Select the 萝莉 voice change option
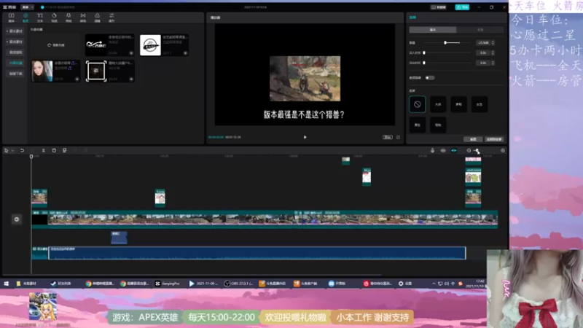The height and width of the screenshot is (328, 583). pos(458,104)
